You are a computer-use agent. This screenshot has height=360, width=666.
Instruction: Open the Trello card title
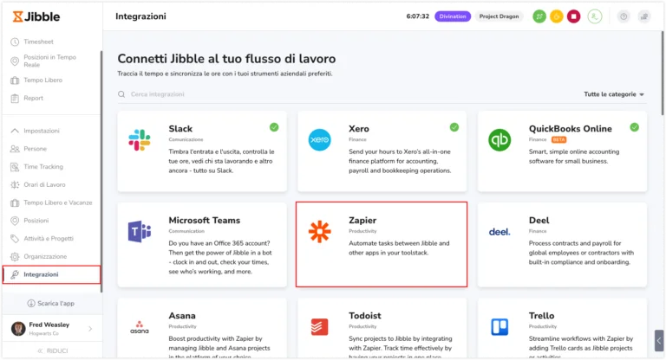point(541,316)
